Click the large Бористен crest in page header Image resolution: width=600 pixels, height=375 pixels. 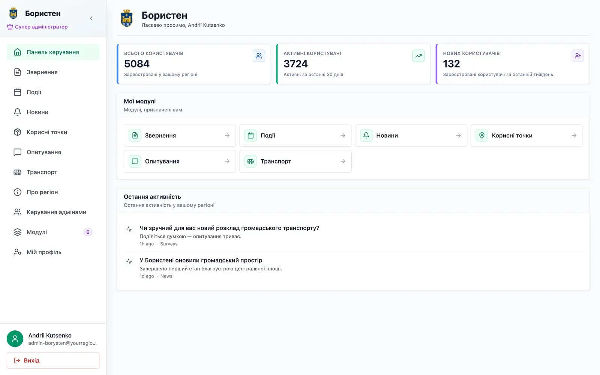point(127,18)
